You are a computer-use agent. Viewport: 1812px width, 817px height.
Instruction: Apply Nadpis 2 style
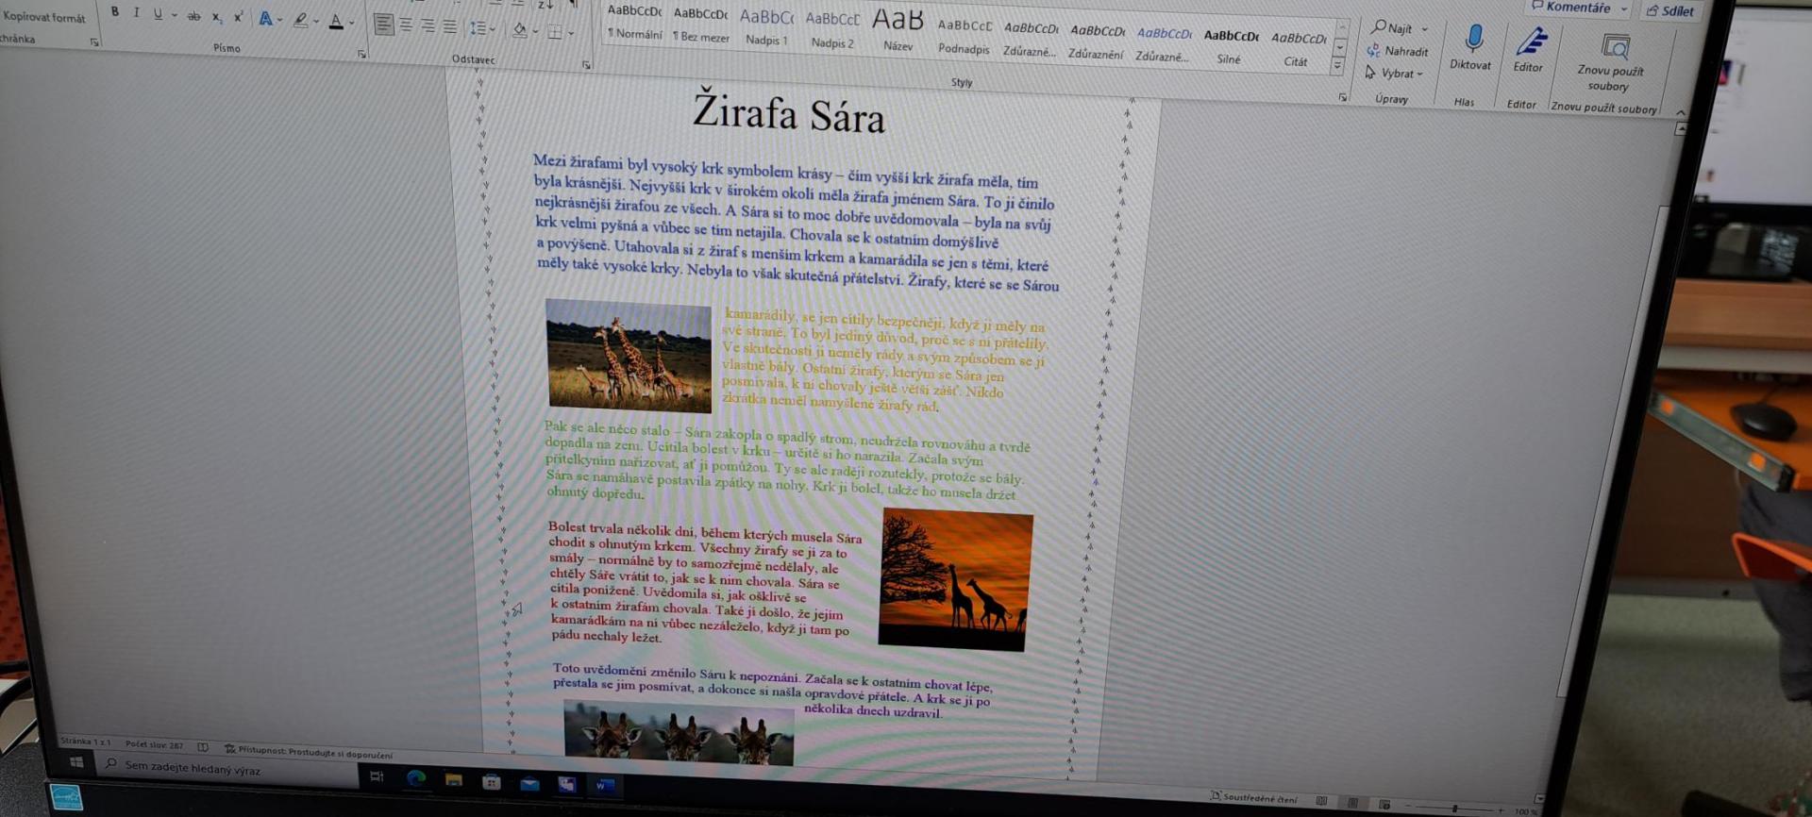831,30
